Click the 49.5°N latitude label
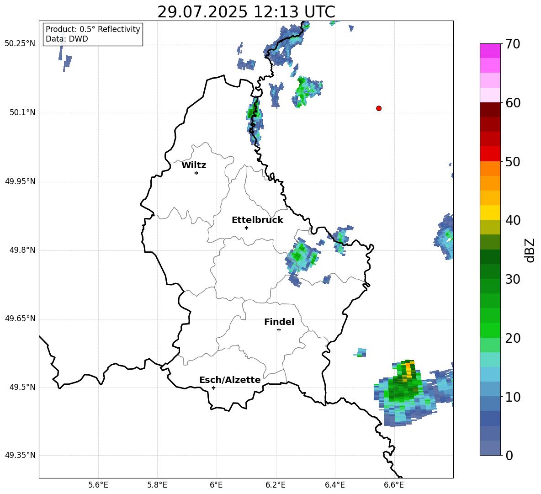The height and width of the screenshot is (494, 541). click(22, 387)
